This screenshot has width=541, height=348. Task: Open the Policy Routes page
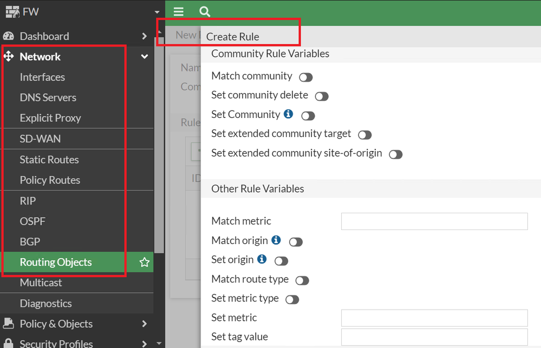tap(50, 180)
